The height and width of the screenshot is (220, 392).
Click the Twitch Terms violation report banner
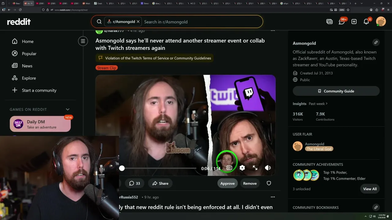pyautogui.click(x=154, y=58)
